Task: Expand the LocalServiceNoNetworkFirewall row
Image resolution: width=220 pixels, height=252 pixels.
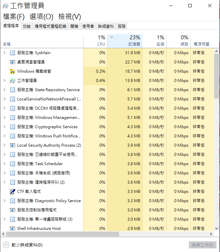Action: [x=5, y=99]
